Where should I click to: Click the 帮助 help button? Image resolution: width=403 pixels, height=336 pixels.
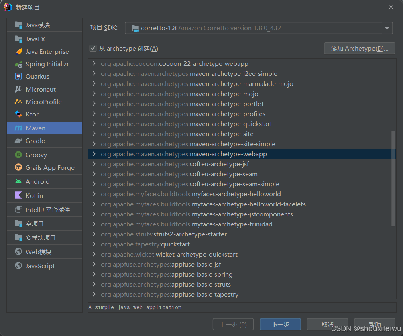[375, 324]
